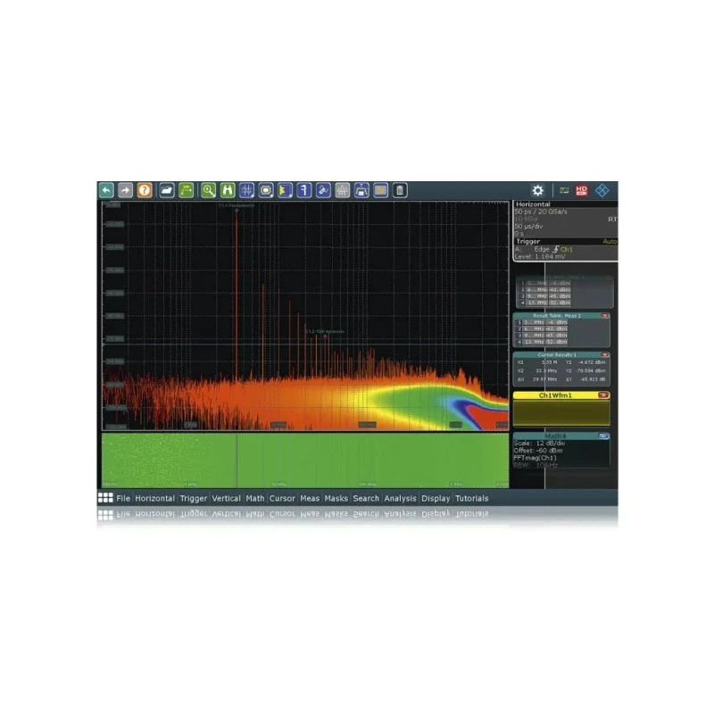The image size is (714, 714).
Task: Open the Meas menu
Action: click(310, 498)
